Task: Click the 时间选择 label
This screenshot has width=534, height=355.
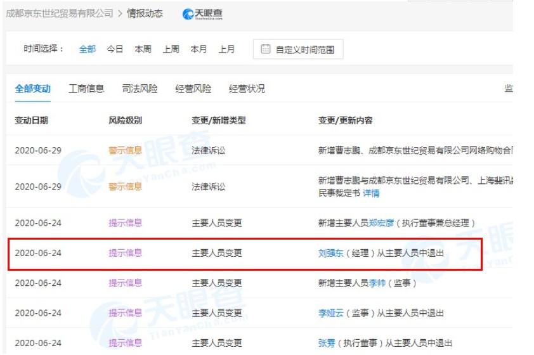Action: pyautogui.click(x=43, y=49)
